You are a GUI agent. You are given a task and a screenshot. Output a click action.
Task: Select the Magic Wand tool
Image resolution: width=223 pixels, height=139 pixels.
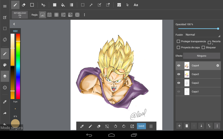91,5
